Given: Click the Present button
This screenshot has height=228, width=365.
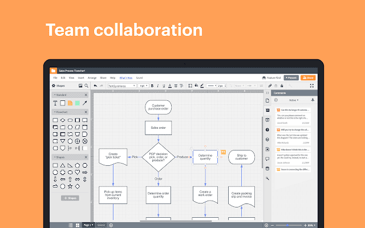Looking at the screenshot, I should click(291, 77).
